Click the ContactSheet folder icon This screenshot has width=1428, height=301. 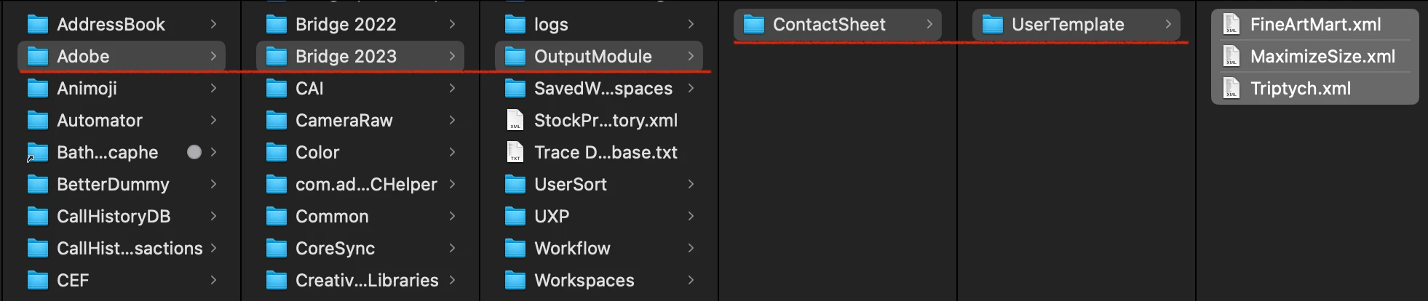click(753, 25)
